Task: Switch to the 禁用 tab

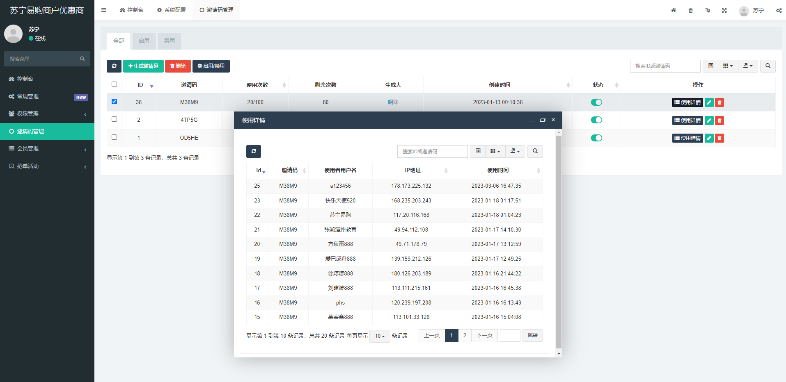Action: point(169,41)
